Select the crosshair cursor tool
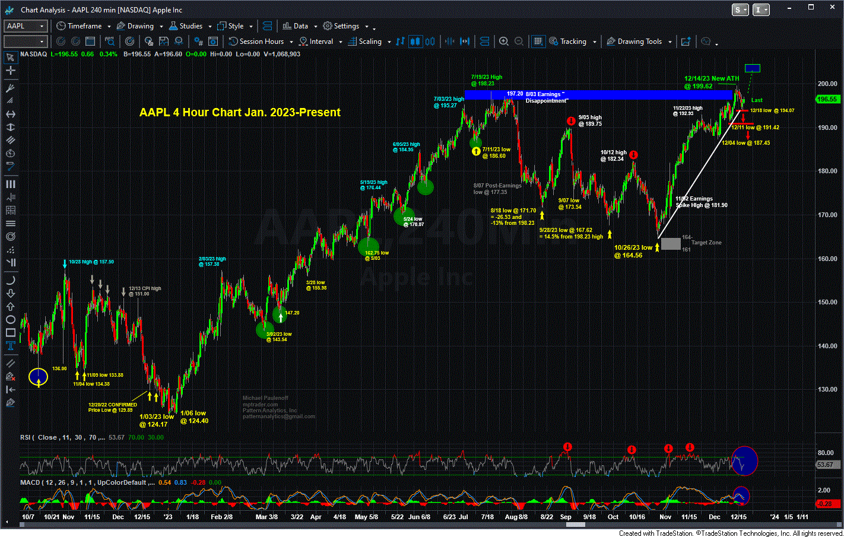The width and height of the screenshot is (844, 537). click(x=10, y=71)
